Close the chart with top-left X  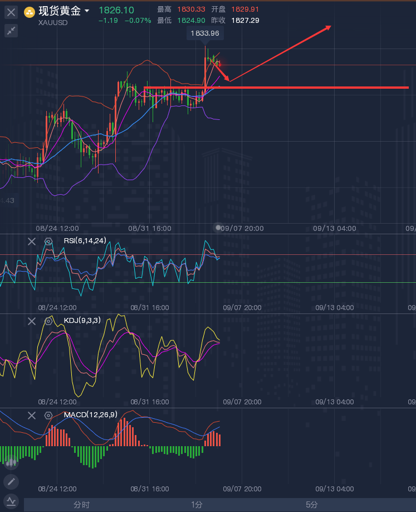pos(11,12)
